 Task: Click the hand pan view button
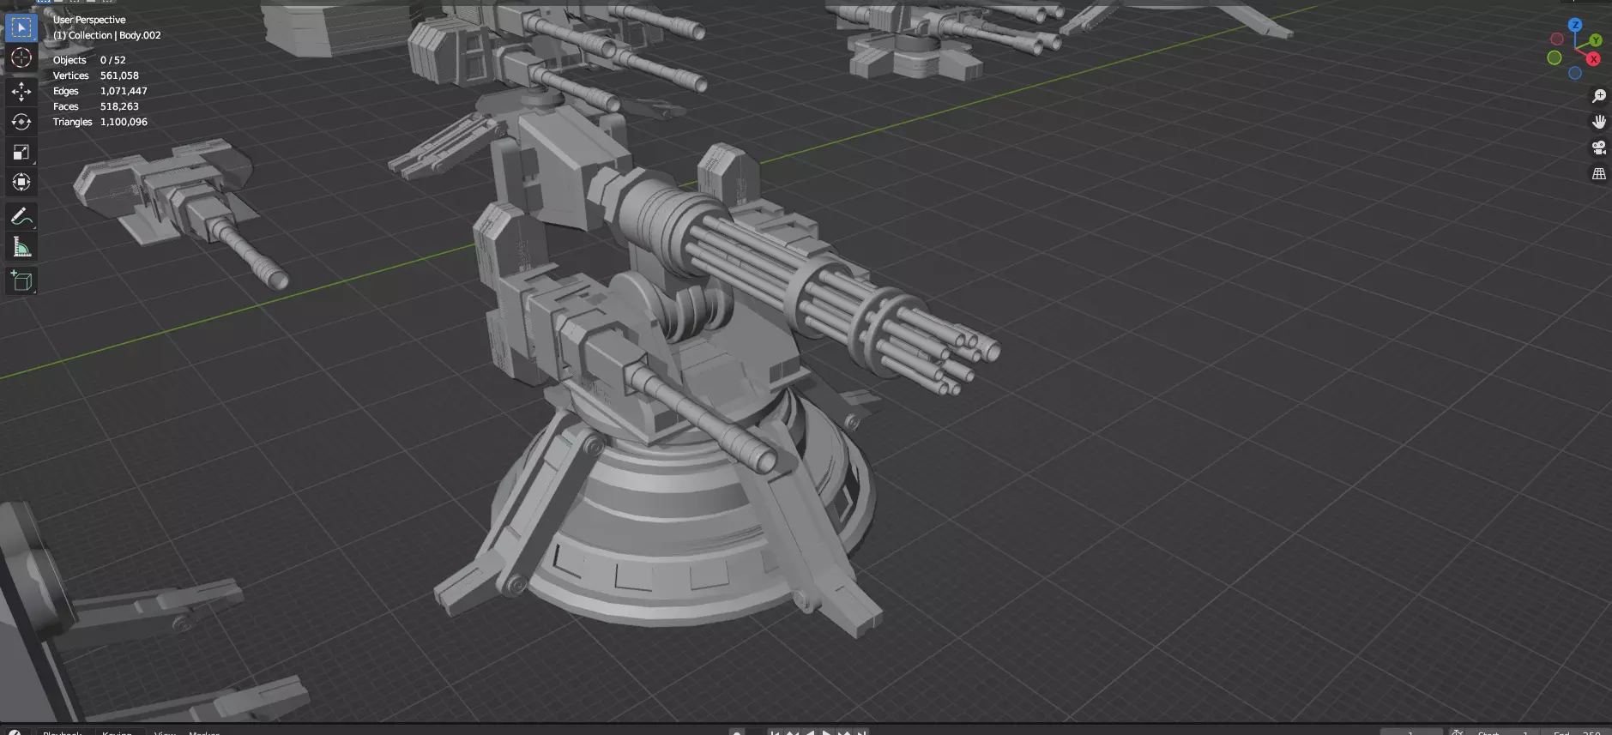(x=1599, y=122)
